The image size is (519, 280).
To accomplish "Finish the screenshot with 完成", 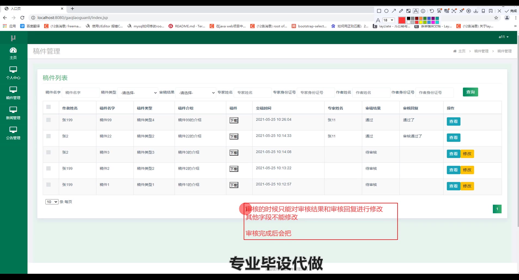I will (511, 11).
